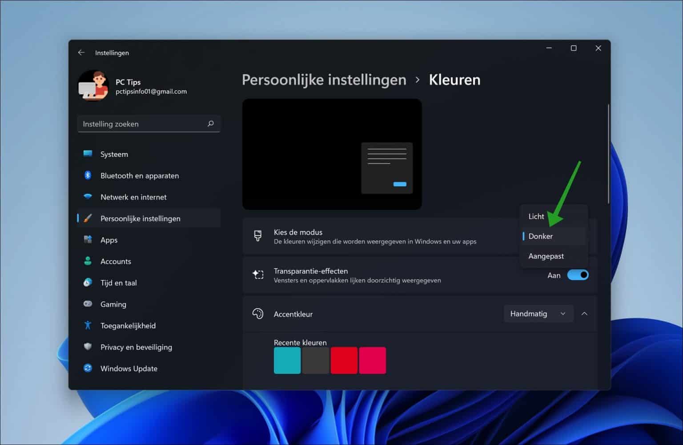Select the Systeem sidebar icon
683x445 pixels.
88,154
